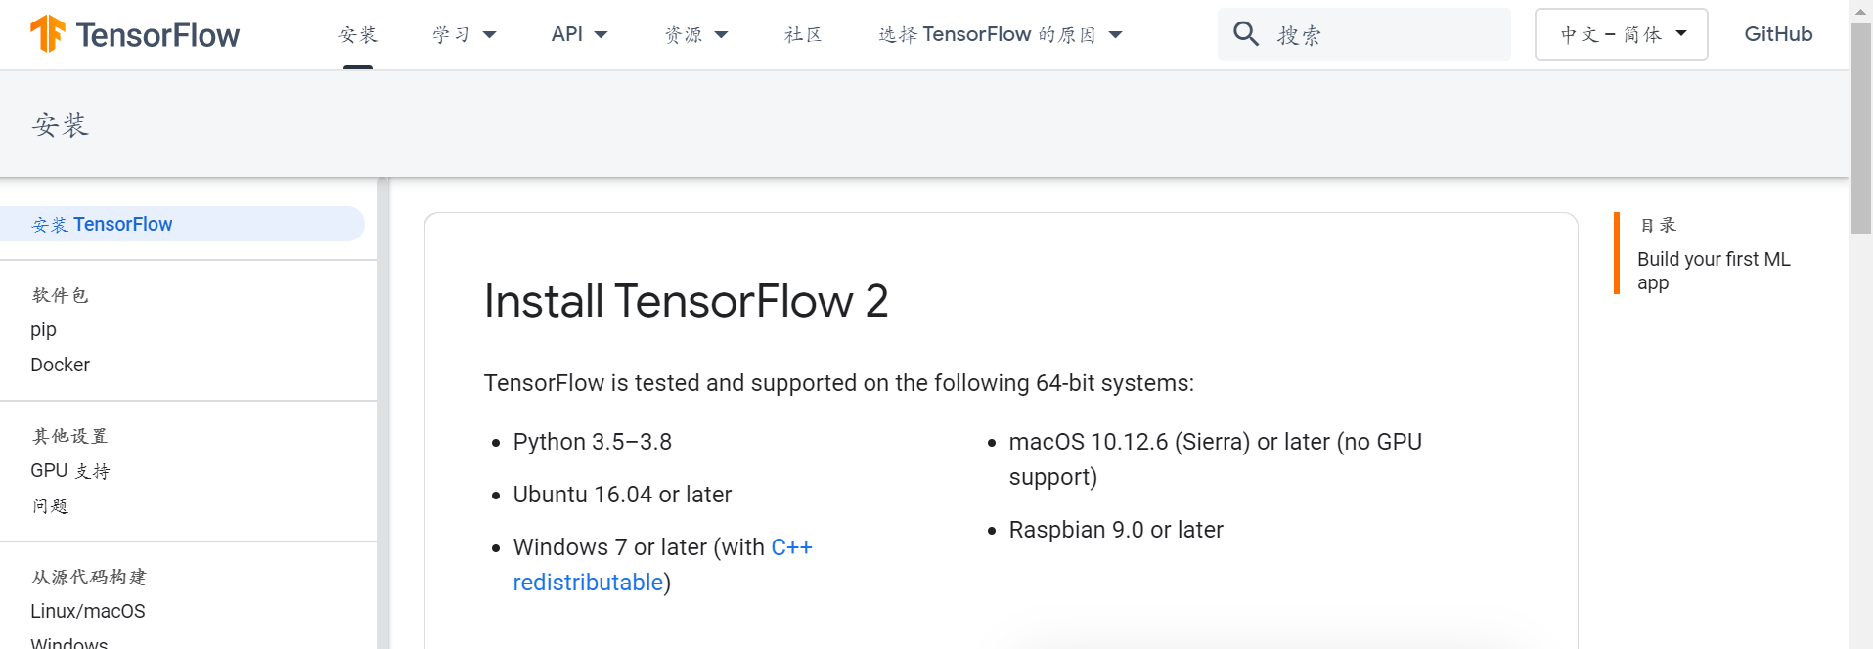The image size is (1873, 649).
Task: Open the pip installation page
Action: (43, 329)
